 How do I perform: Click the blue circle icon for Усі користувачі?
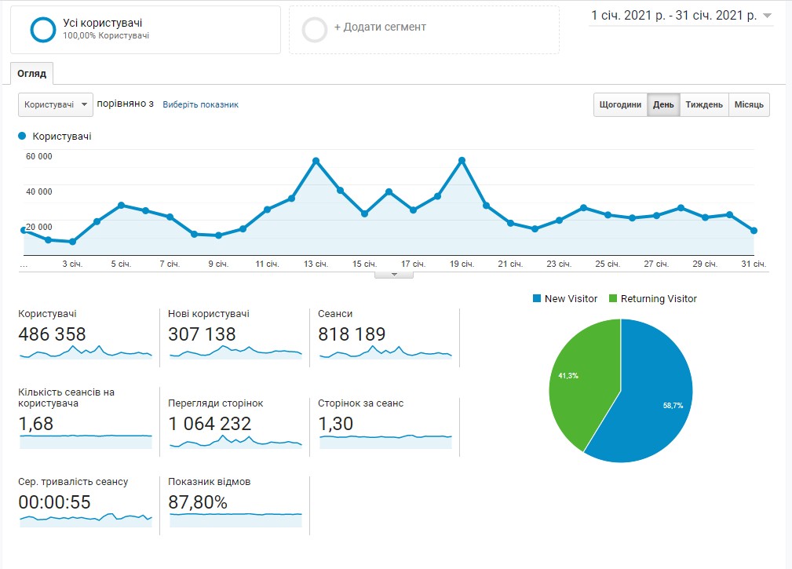42,29
